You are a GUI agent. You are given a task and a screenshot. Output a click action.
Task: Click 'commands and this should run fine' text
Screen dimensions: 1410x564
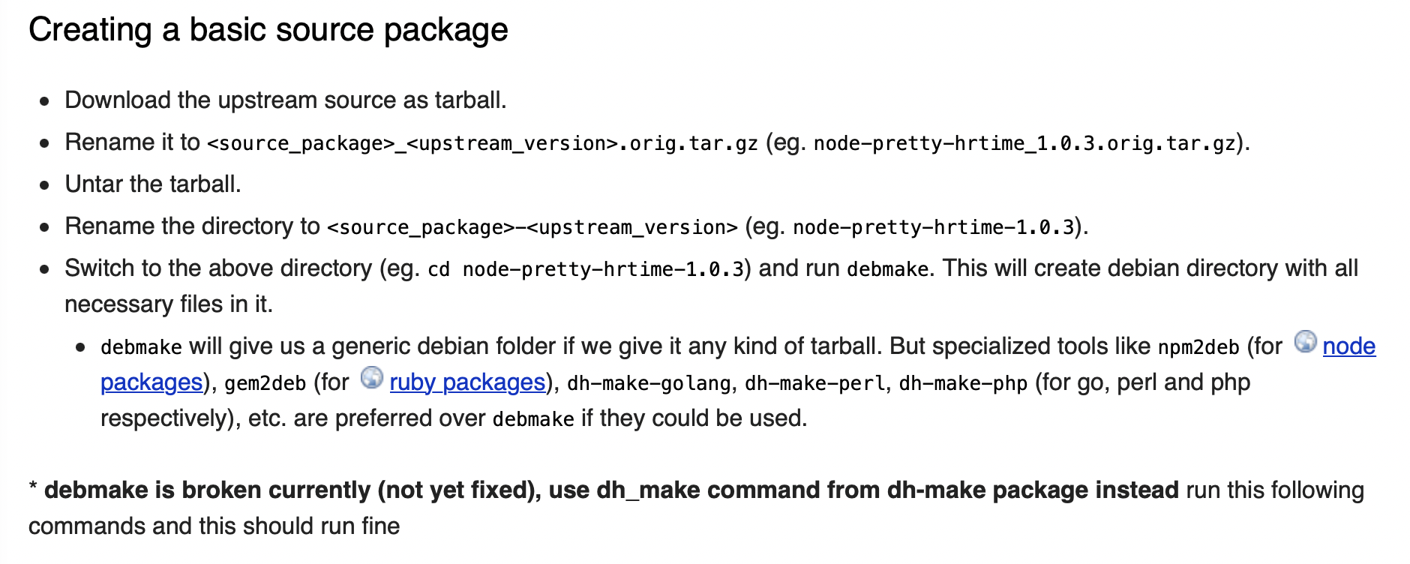[x=214, y=526]
